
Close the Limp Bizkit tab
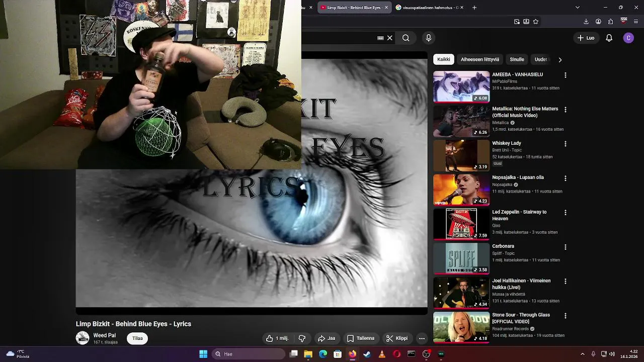pos(386,8)
